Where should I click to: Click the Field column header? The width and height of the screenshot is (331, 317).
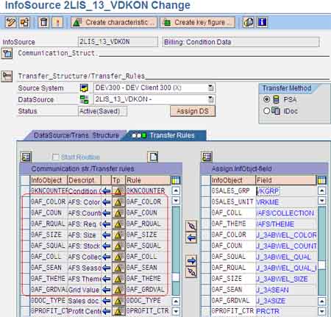(286, 180)
